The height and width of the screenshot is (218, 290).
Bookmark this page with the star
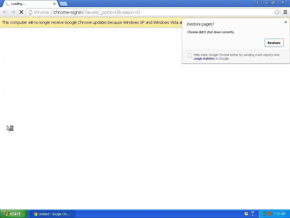click(277, 12)
